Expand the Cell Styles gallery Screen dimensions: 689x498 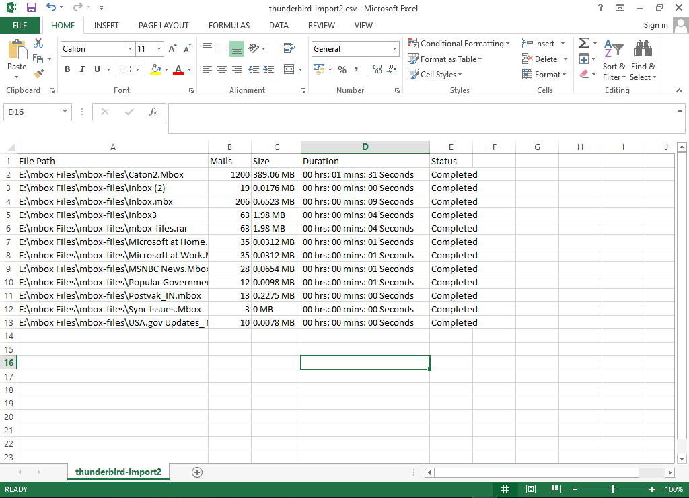coord(435,74)
